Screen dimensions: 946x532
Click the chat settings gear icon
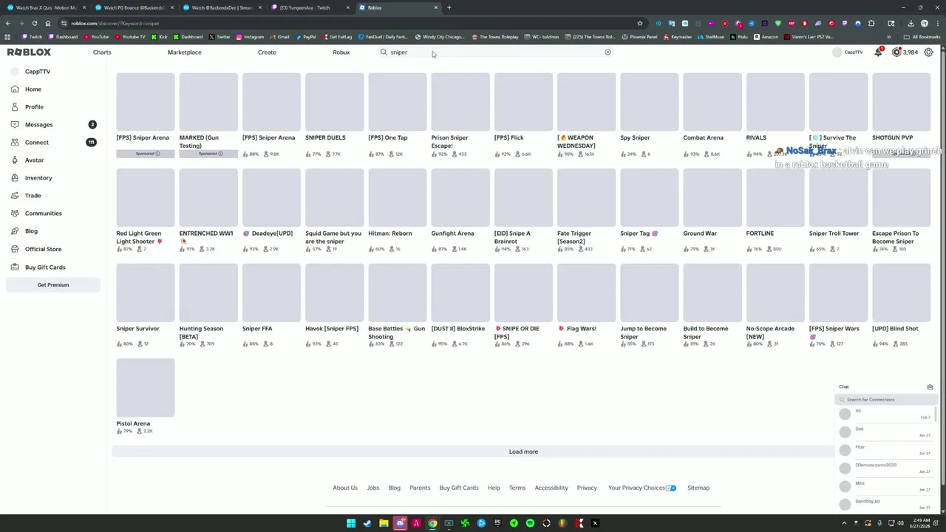(930, 387)
